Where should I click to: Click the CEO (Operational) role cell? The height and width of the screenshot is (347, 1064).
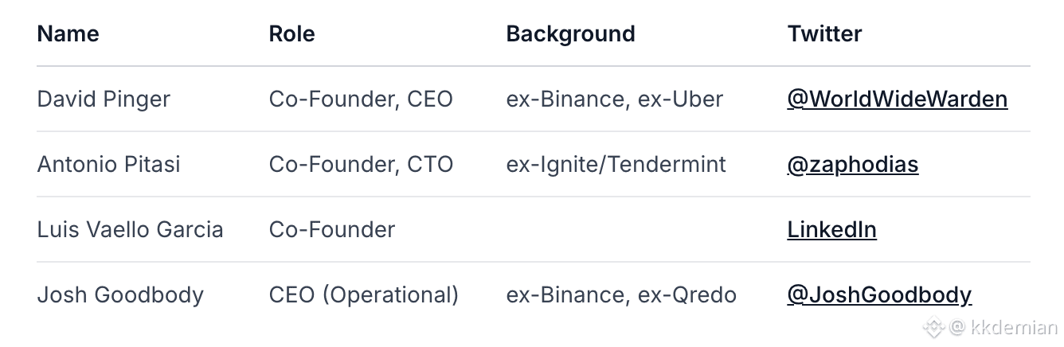coord(363,295)
